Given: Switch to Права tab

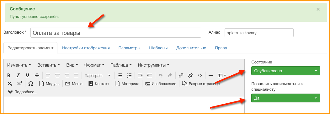Looking at the screenshot, I should pyautogui.click(x=221, y=48).
